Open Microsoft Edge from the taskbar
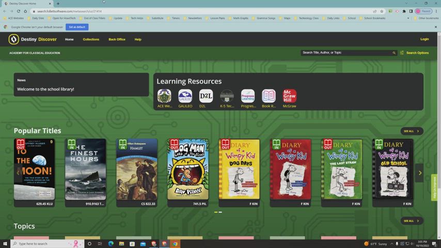The width and height of the screenshot is (441, 248). click(111, 243)
